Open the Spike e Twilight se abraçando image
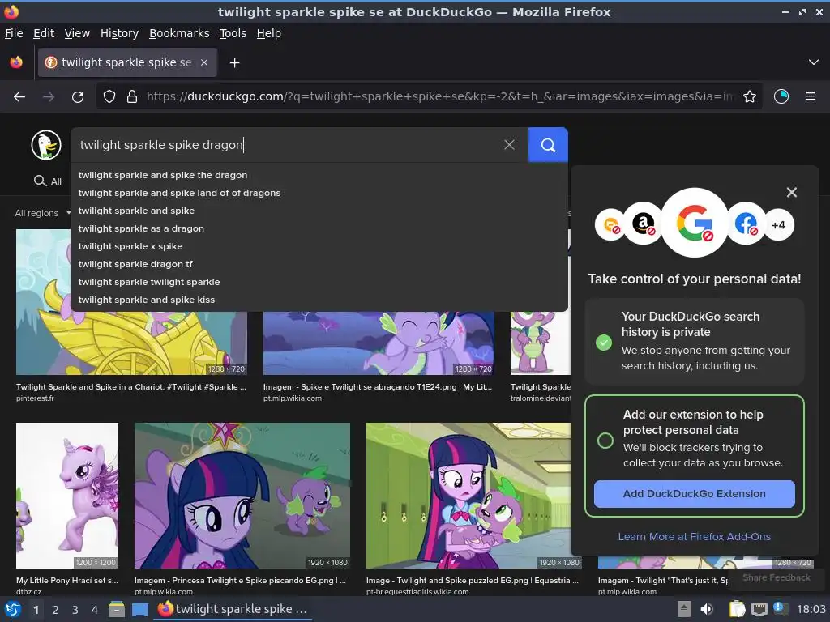The width and height of the screenshot is (830, 622). (x=379, y=343)
